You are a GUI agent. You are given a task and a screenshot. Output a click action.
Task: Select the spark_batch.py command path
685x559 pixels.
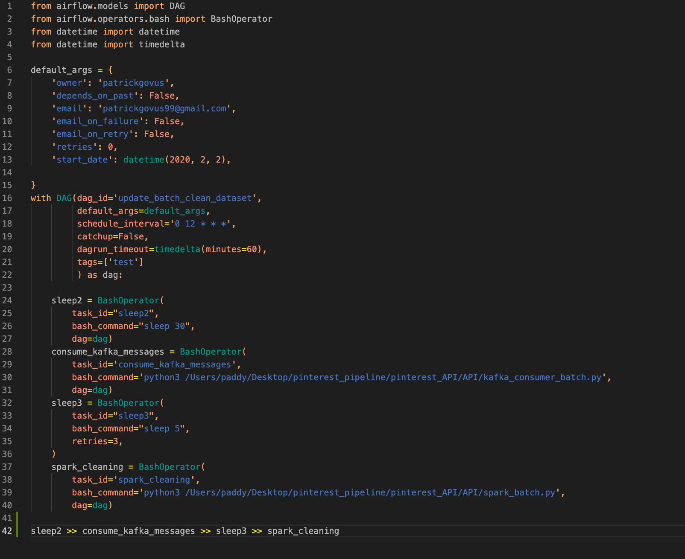350,492
